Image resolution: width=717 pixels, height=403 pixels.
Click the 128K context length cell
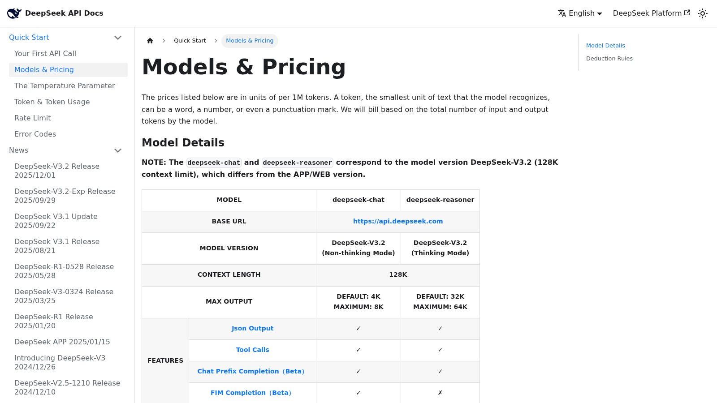tap(398, 275)
